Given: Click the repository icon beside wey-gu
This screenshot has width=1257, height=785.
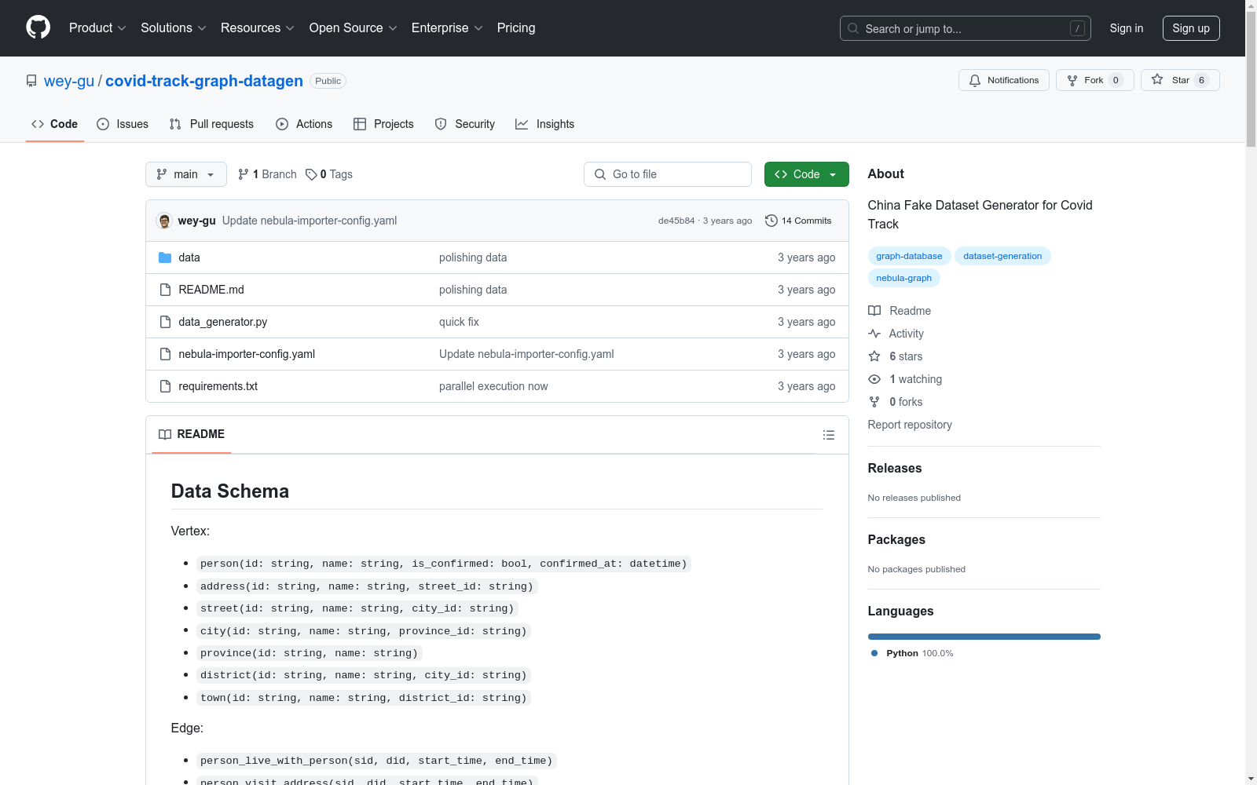Looking at the screenshot, I should pyautogui.click(x=31, y=81).
